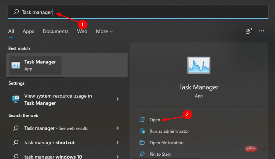Open the three-dots options menu
275x159 pixels.
click(262, 31)
